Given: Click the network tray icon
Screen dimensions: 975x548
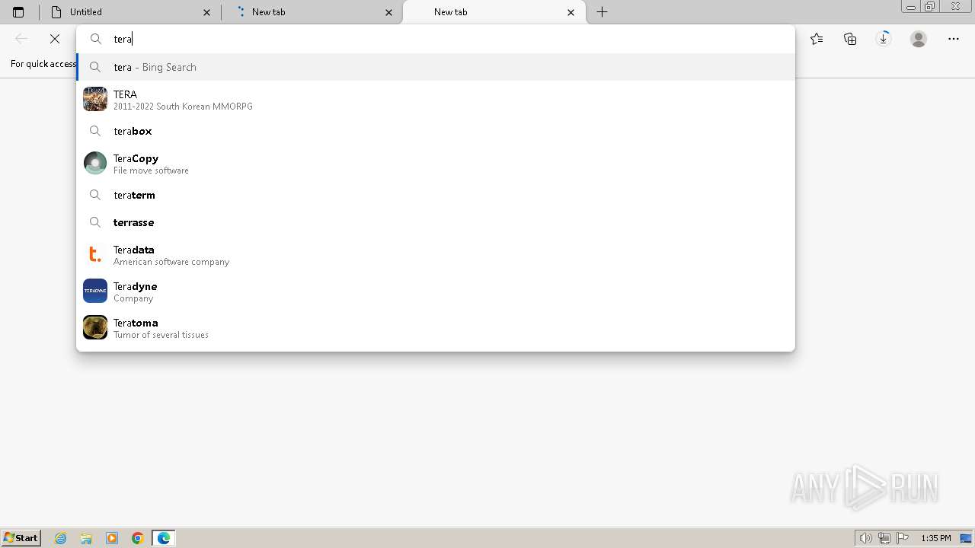Looking at the screenshot, I should pos(884,538).
